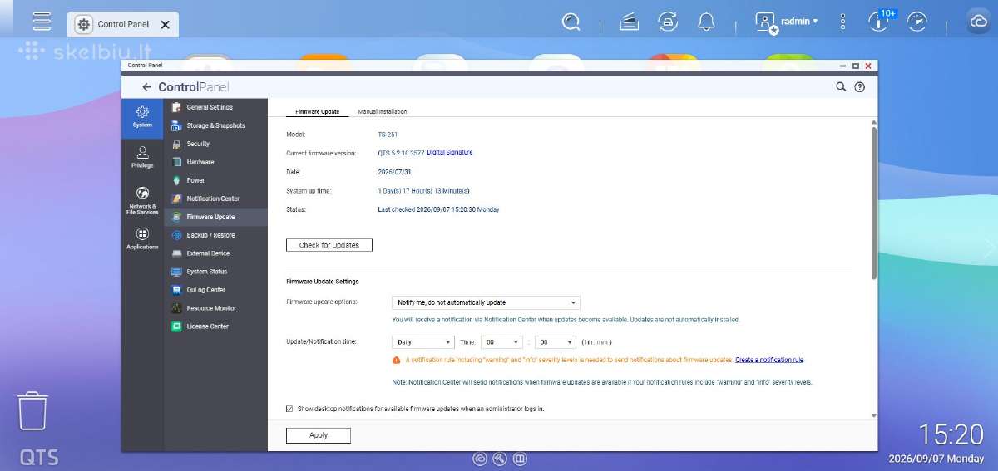Open Control Panel help question mark
Screen dimensions: 998x471
pos(860,86)
